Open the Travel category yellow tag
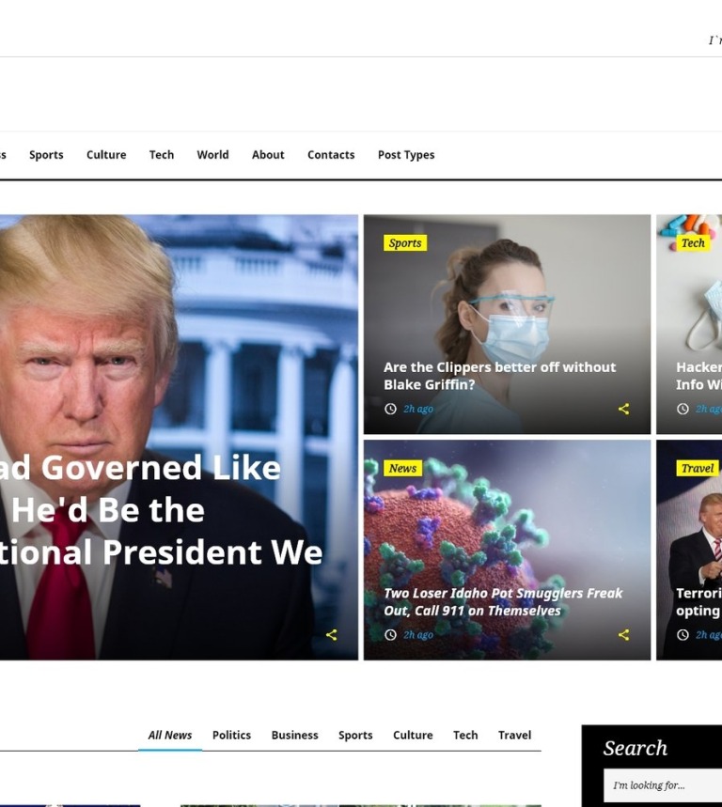Viewport: 722px width, 807px height. point(698,469)
